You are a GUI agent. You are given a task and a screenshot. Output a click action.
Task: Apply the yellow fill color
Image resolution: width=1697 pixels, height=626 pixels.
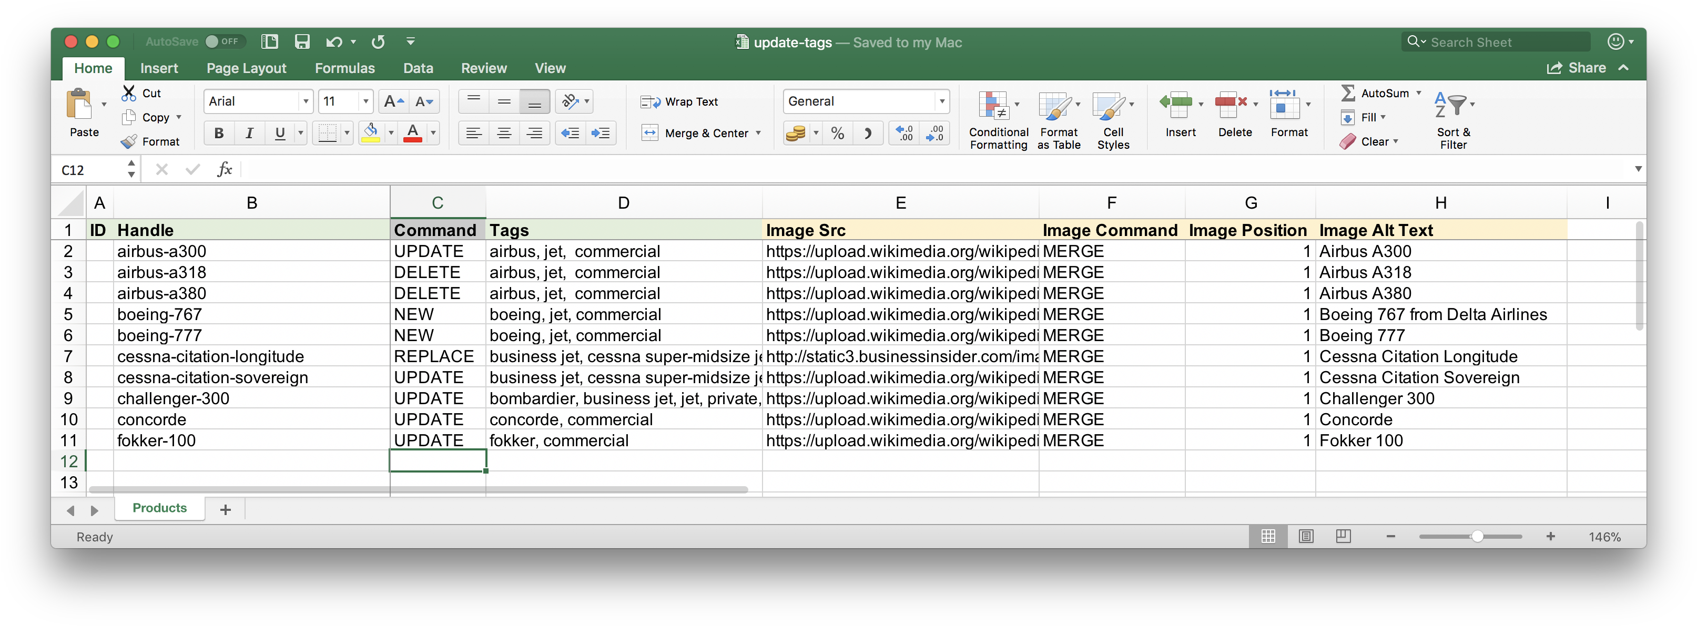371,133
